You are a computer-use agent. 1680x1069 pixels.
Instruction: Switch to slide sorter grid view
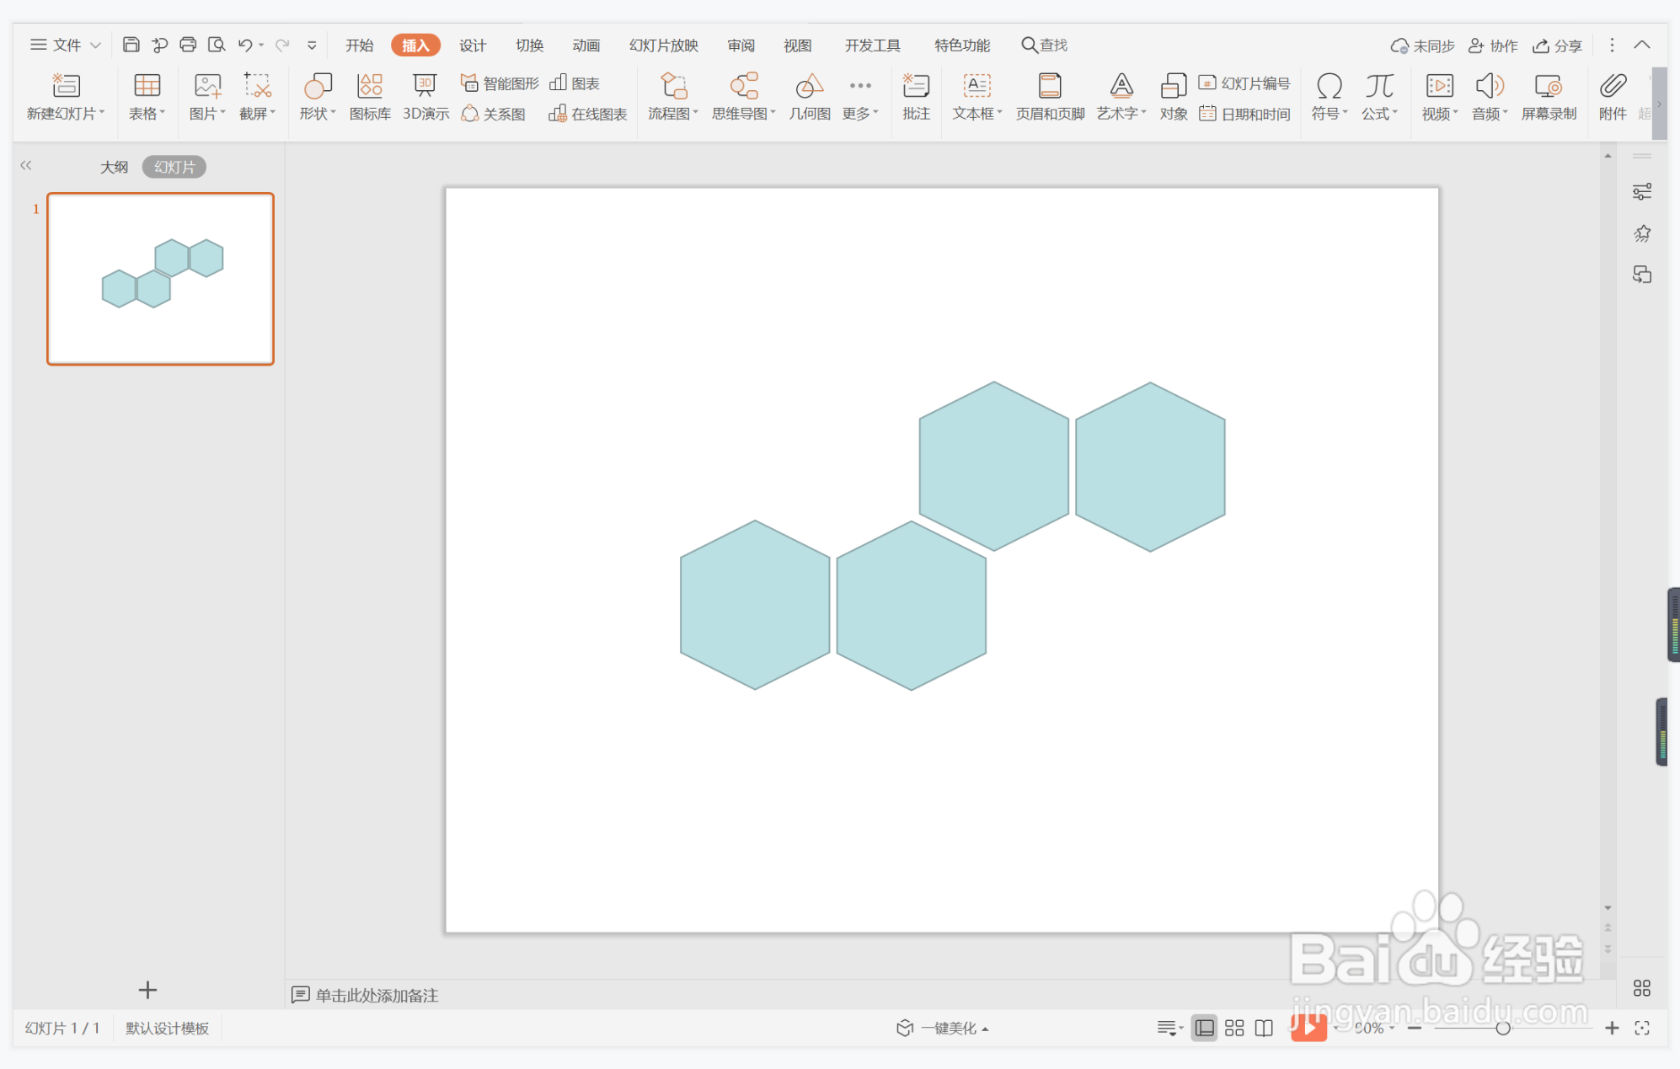click(x=1234, y=1028)
